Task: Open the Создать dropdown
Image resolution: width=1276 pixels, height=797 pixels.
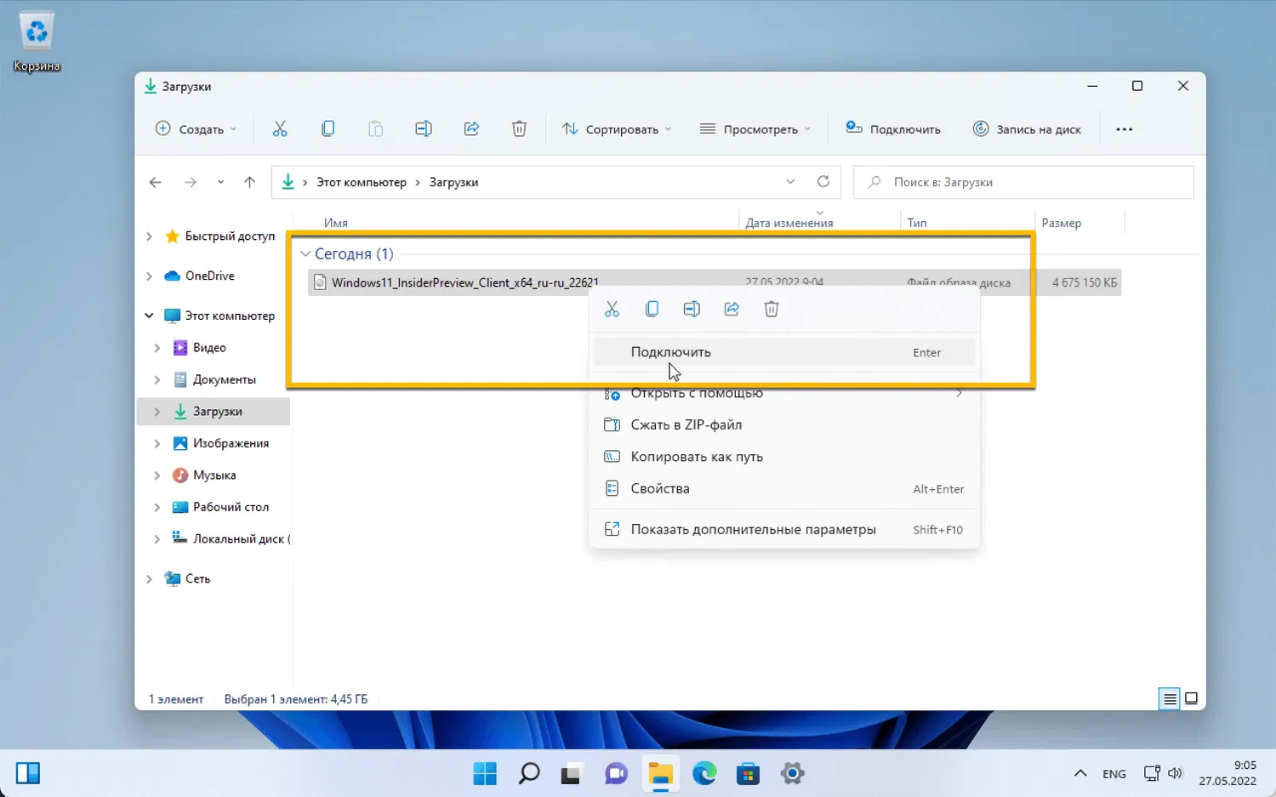Action: [196, 129]
